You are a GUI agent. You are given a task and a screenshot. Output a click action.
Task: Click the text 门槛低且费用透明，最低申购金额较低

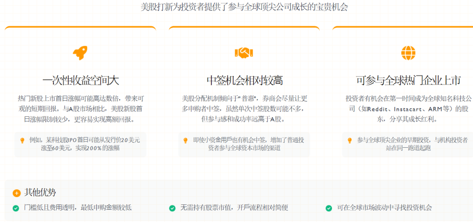click(78, 208)
